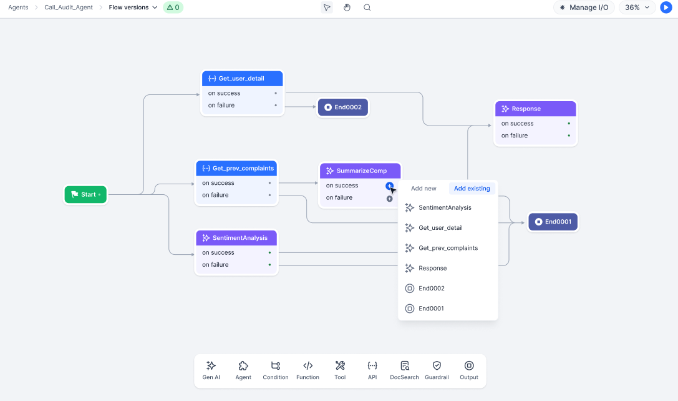
Task: Expand the 36% zoom level dropdown
Action: coord(637,7)
